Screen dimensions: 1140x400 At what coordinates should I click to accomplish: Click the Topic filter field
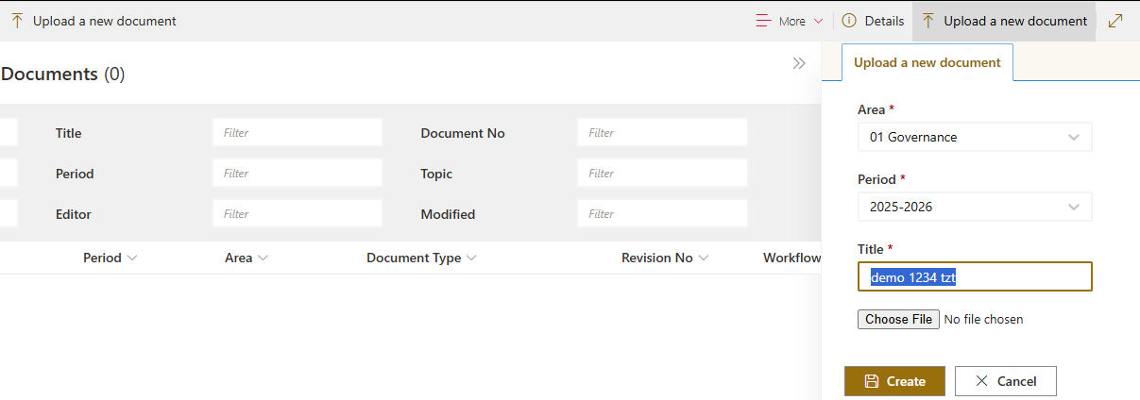click(x=662, y=174)
